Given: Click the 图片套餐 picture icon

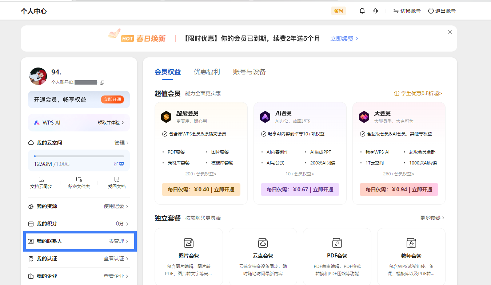Looking at the screenshot, I should (x=189, y=243).
